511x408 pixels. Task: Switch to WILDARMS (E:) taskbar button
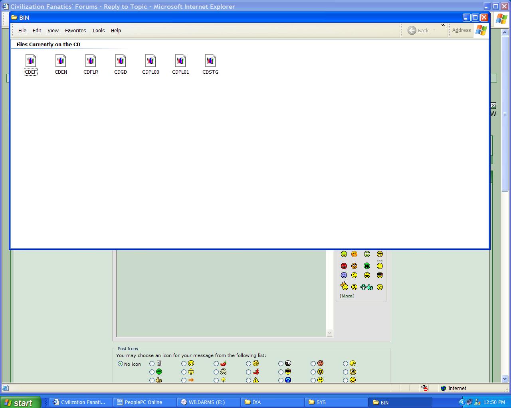pyautogui.click(x=208, y=402)
